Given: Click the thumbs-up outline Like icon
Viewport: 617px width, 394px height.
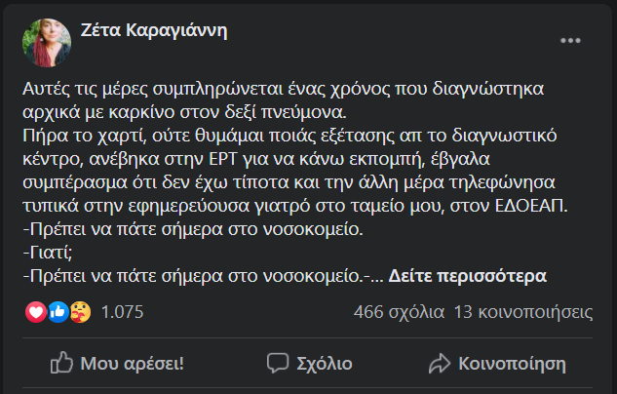Looking at the screenshot, I should pos(61,363).
